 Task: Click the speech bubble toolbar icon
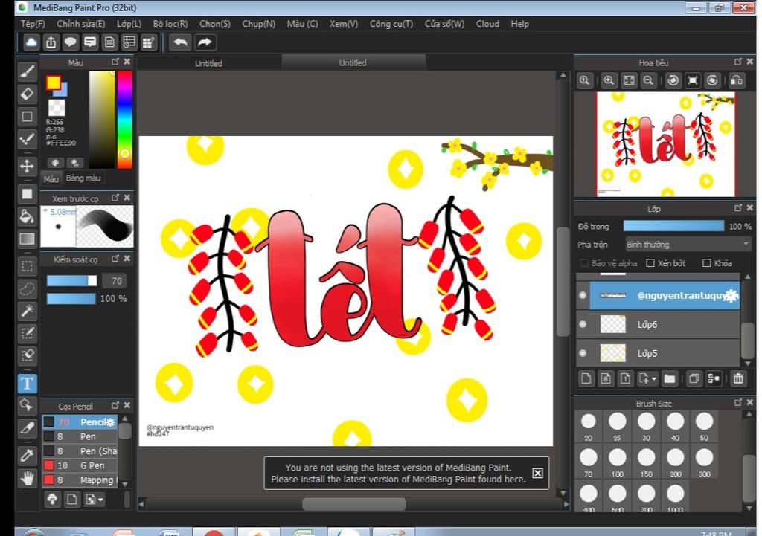71,42
